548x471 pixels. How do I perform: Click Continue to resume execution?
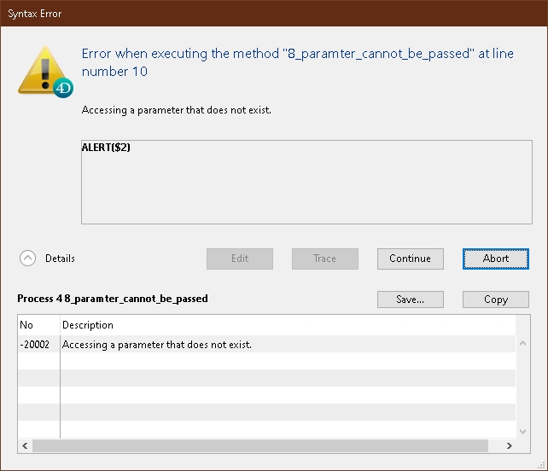pyautogui.click(x=410, y=259)
